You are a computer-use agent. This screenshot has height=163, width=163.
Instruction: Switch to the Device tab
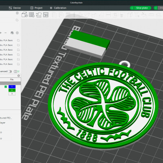tap(15, 8)
